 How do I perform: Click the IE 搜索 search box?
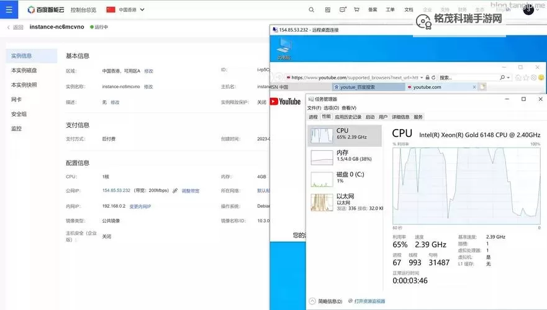pos(469,77)
